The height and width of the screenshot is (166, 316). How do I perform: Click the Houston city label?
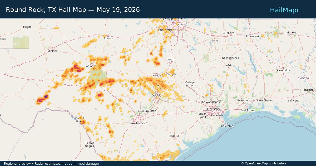pos(213,109)
